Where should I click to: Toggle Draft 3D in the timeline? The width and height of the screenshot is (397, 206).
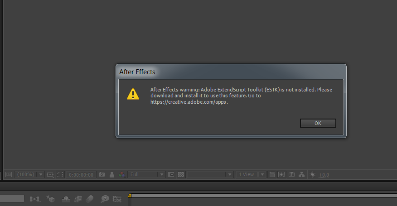click(x=50, y=199)
